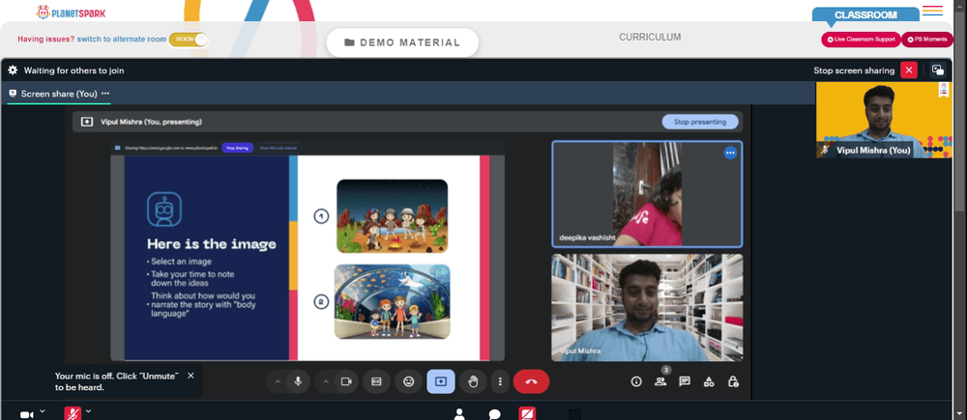Turn on captions with the CC icon
This screenshot has width=967, height=420.
tap(376, 381)
